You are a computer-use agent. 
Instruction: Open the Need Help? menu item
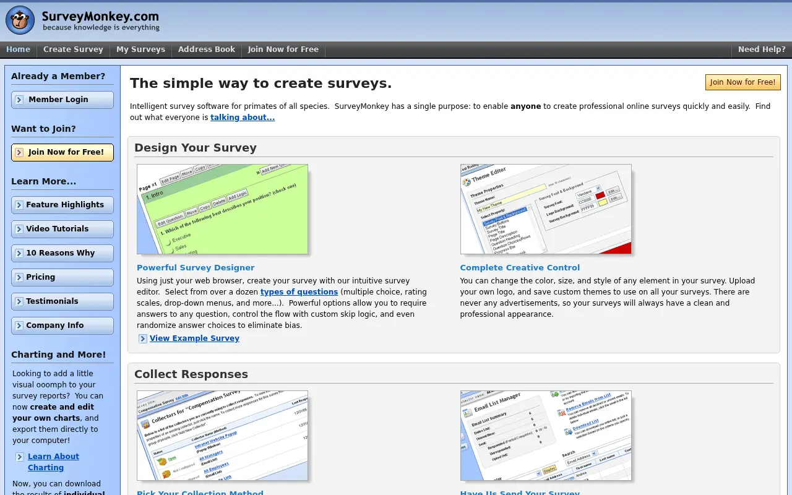[x=762, y=49]
